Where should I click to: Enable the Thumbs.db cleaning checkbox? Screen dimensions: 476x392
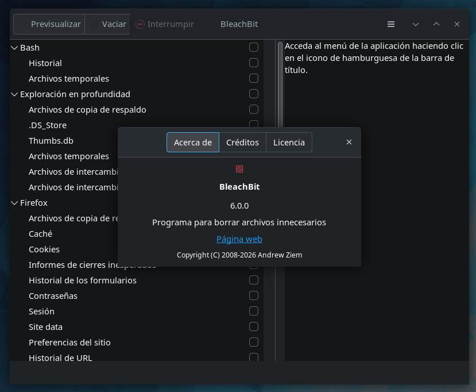pos(254,140)
